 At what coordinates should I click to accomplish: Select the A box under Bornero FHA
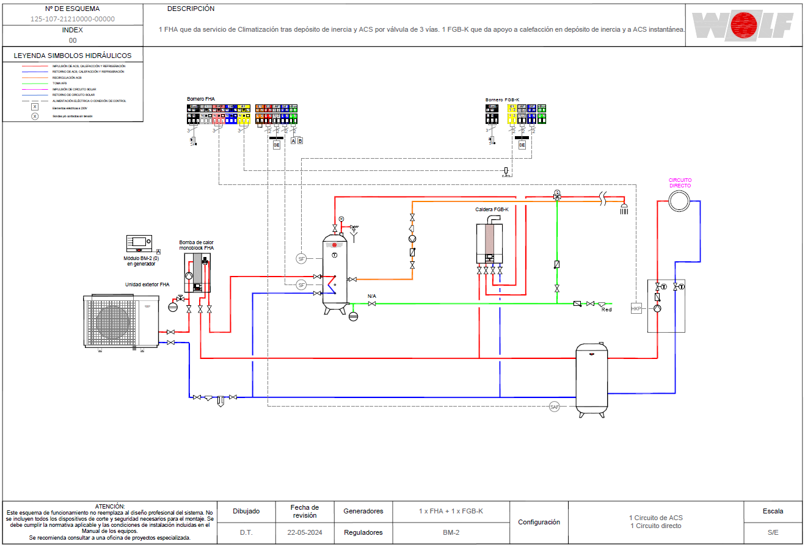coord(293,141)
